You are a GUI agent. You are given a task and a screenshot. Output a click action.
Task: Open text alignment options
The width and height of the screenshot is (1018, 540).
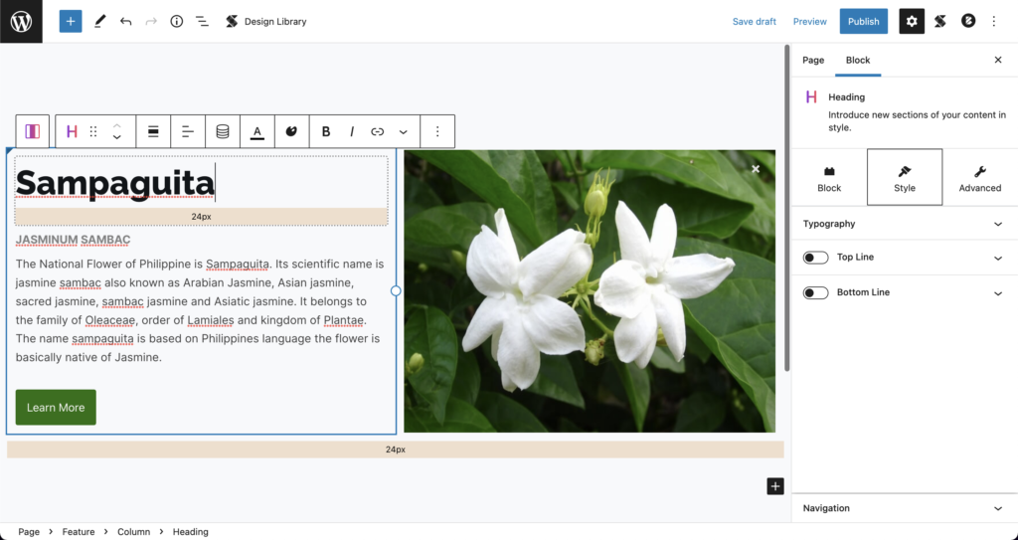188,132
